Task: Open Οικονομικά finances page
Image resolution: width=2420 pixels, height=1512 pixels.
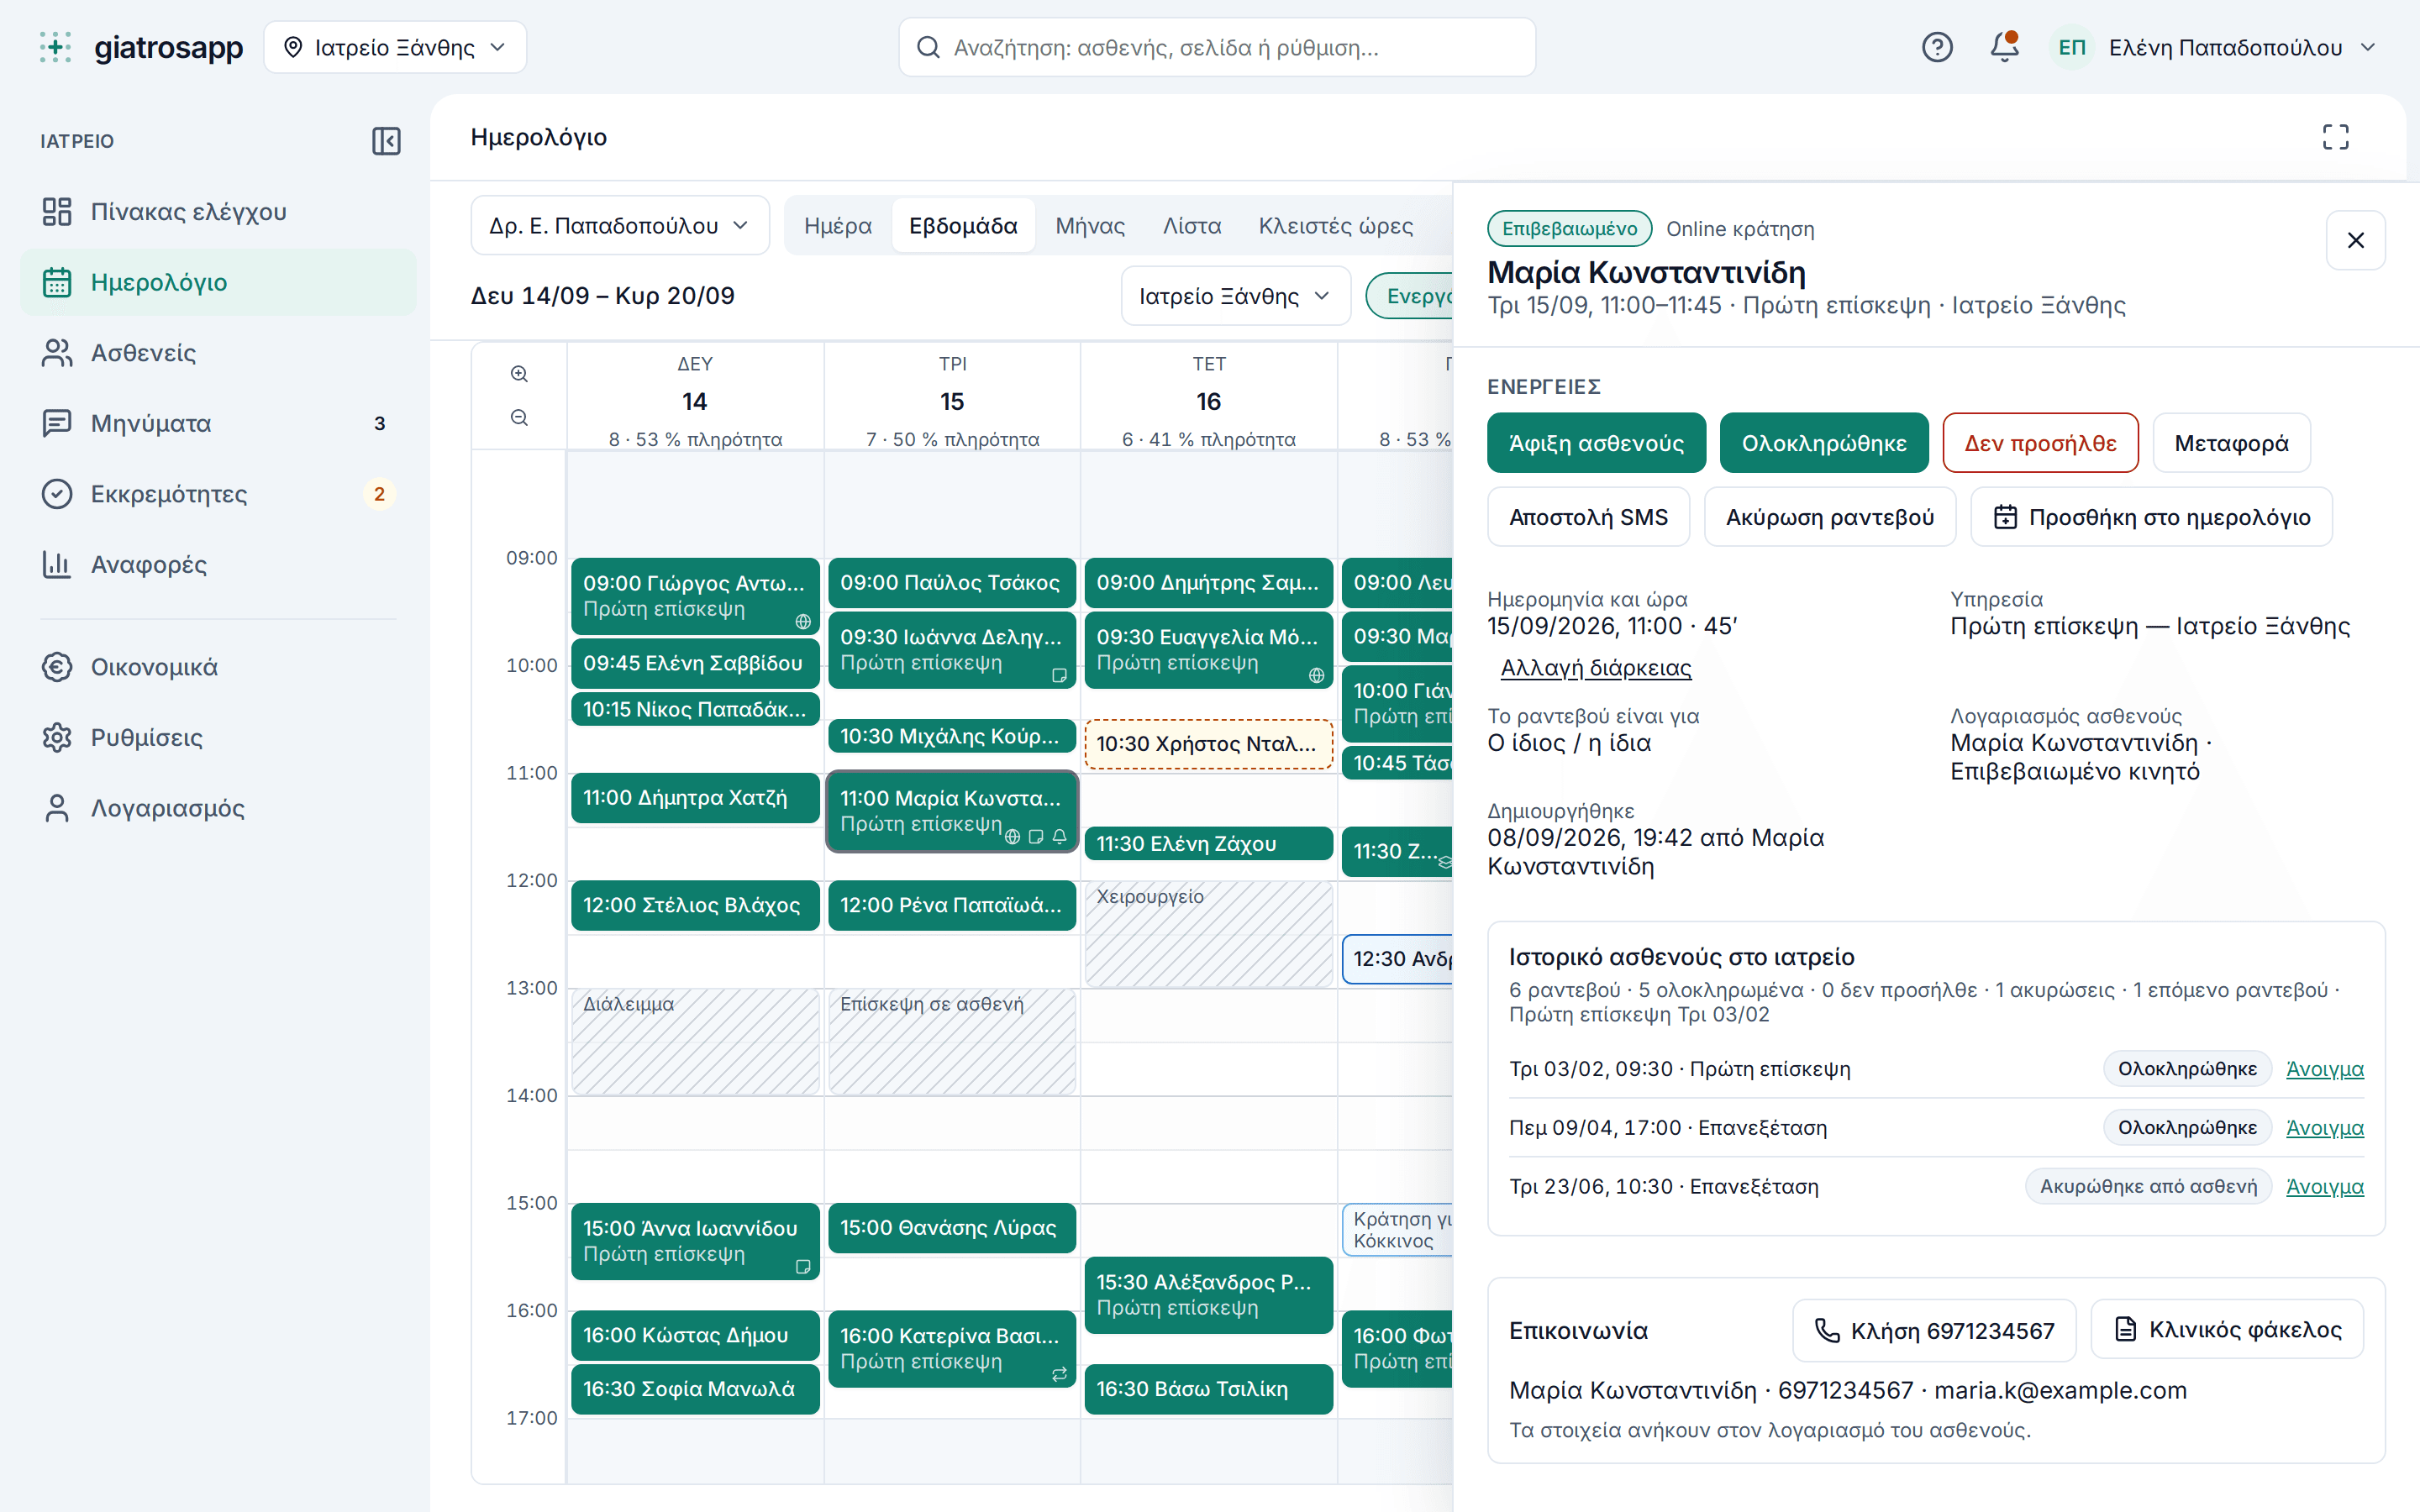Action: point(218,667)
